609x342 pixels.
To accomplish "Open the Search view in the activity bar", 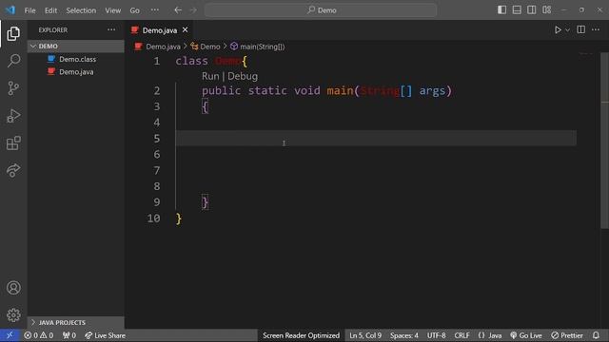I will [x=13, y=61].
